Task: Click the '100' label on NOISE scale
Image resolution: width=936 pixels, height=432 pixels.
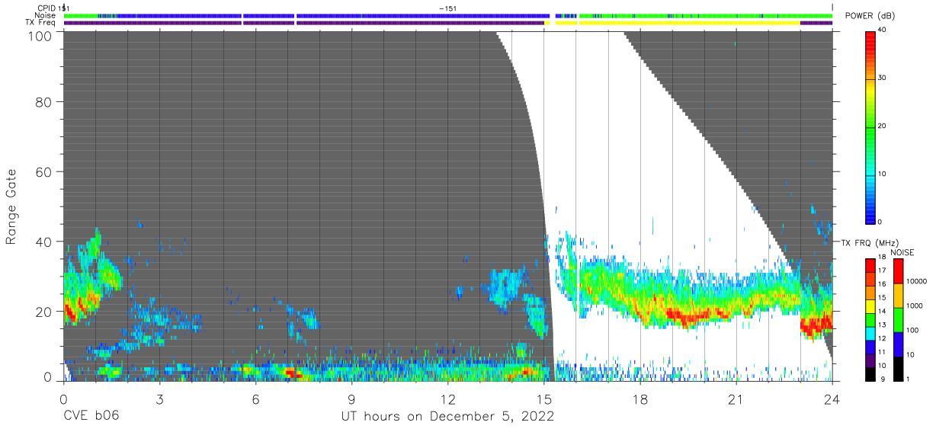Action: pos(914,331)
